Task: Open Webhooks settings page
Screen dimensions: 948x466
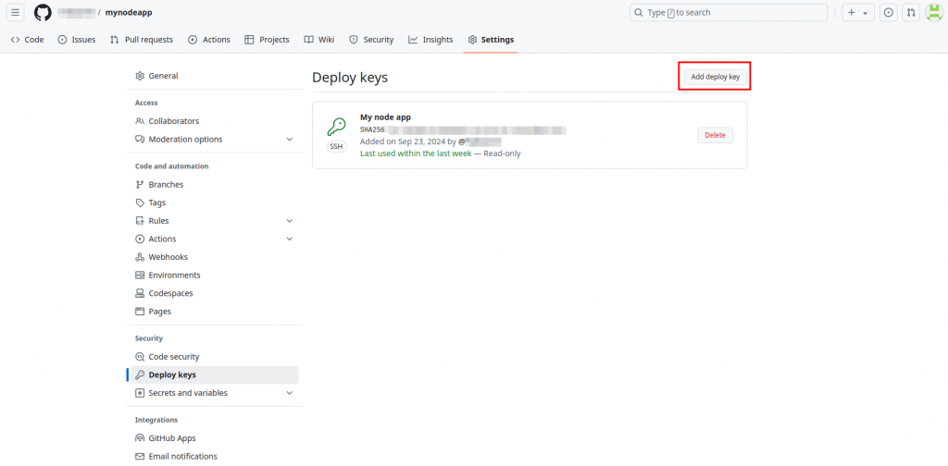Action: coord(168,257)
